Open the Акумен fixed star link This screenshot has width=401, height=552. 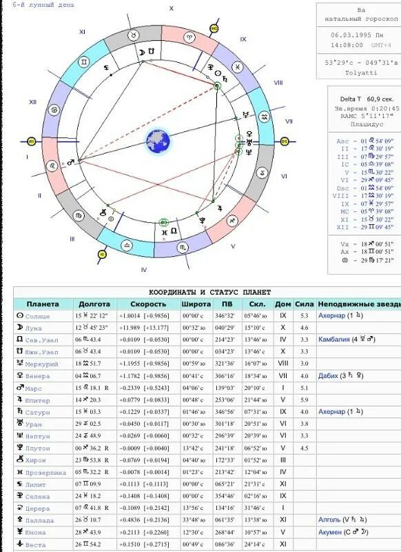pyautogui.click(x=329, y=532)
